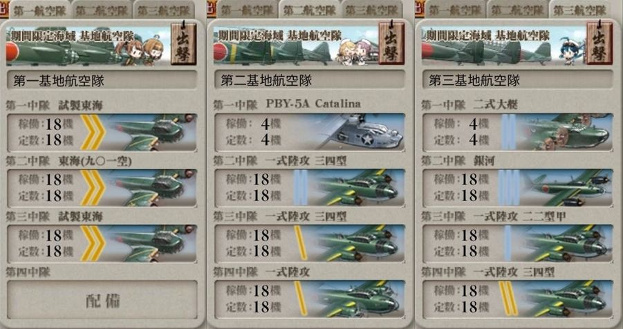Open 第三航空隊 tab in middle panel

(x=372, y=10)
